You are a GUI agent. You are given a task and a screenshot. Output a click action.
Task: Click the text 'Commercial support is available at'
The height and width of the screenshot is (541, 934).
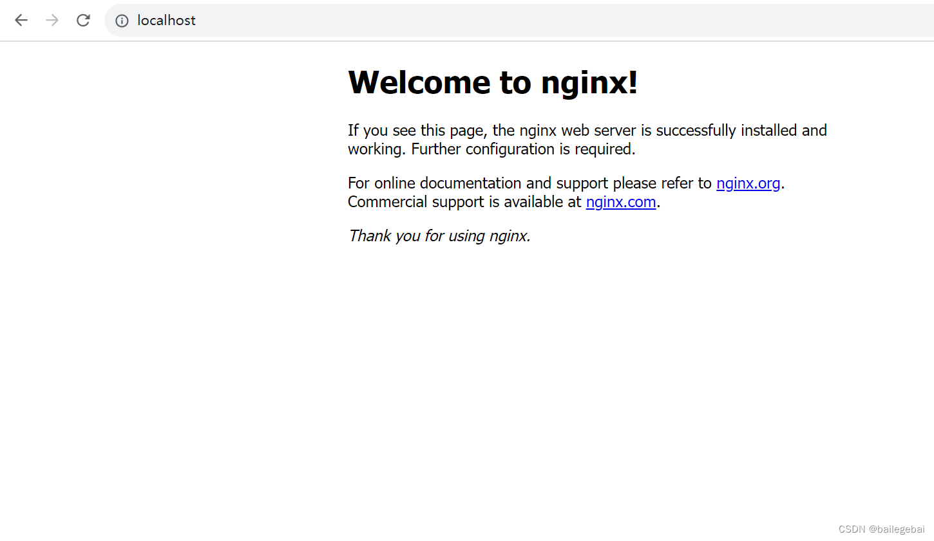(x=464, y=202)
